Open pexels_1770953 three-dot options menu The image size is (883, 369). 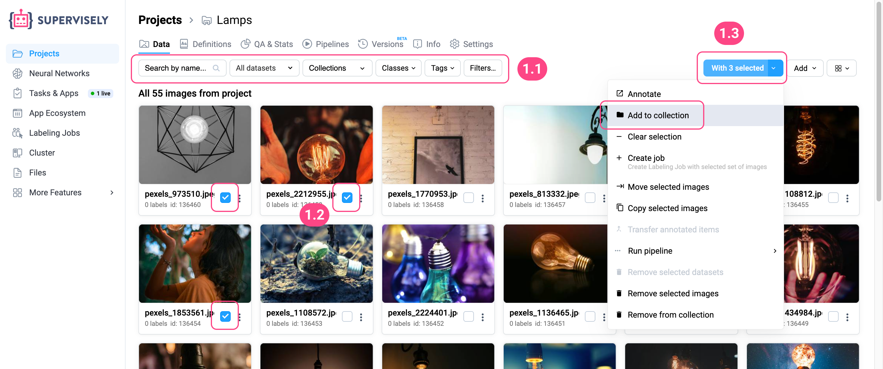pyautogui.click(x=483, y=199)
